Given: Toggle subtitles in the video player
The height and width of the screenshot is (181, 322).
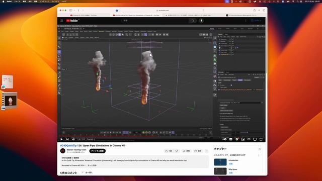Looking at the screenshot, I should coord(231,139).
